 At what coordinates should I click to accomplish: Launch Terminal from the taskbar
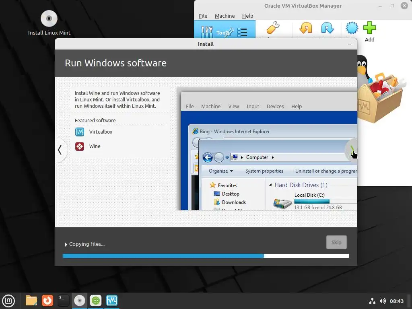pyautogui.click(x=63, y=301)
